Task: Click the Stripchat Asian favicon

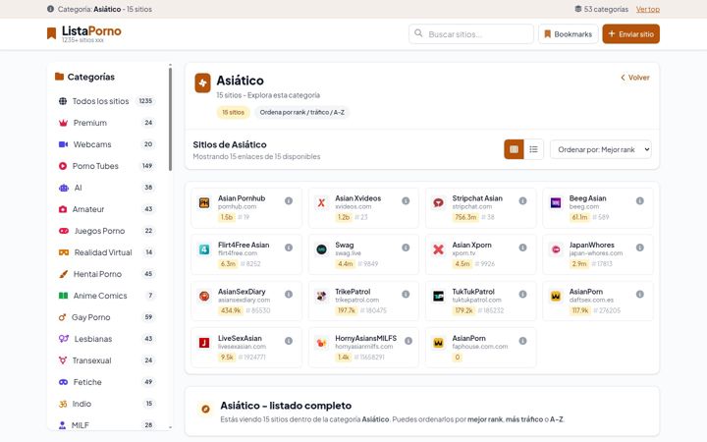Action: [438, 203]
